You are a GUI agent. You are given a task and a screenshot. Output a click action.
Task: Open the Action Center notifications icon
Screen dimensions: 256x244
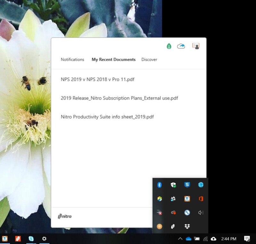[247, 239]
